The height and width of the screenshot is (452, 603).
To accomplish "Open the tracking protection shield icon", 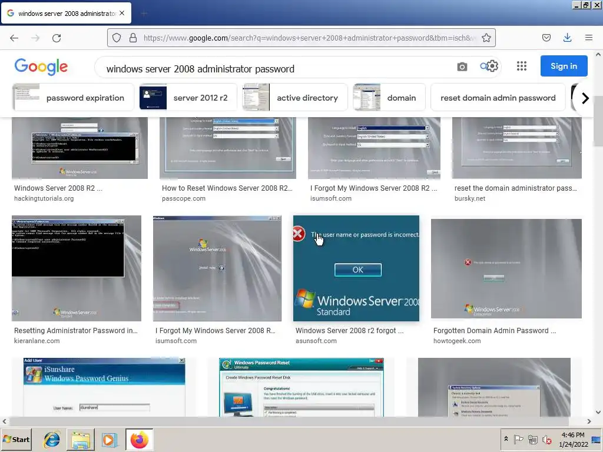I will tap(117, 38).
